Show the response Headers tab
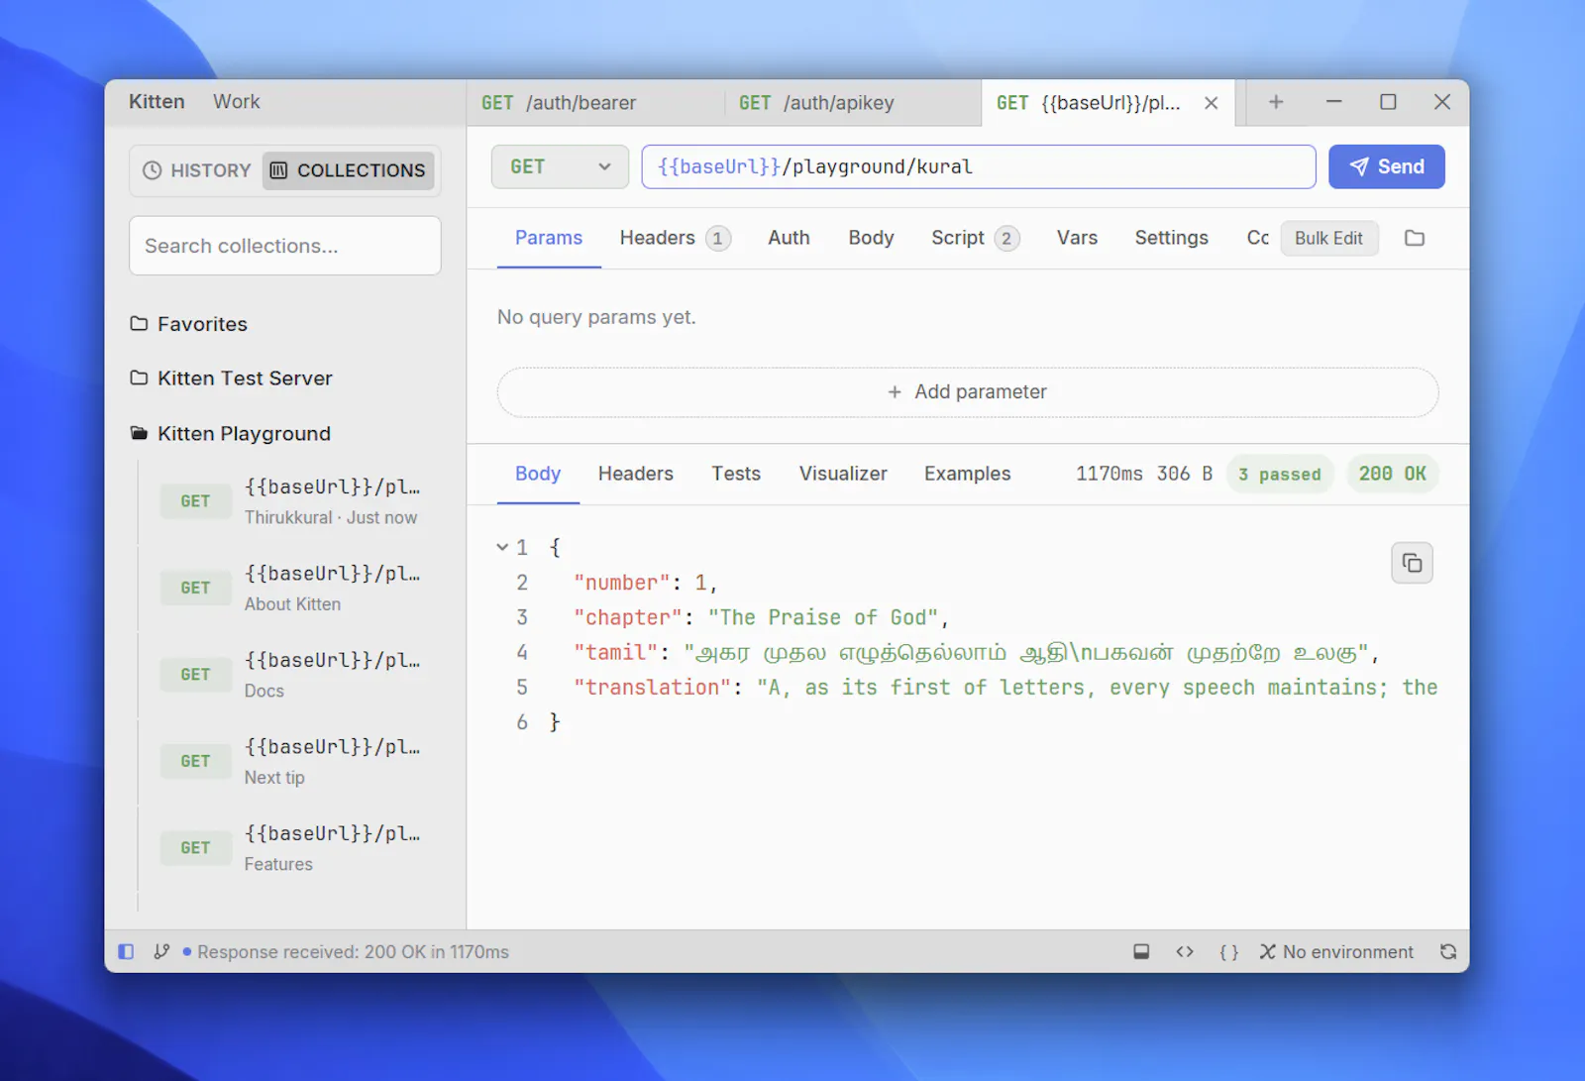 [635, 474]
